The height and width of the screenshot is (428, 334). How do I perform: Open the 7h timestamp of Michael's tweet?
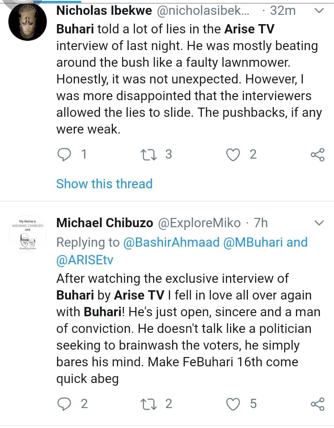pos(261,223)
